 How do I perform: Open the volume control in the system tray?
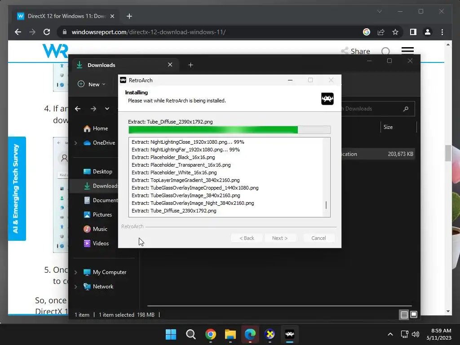pyautogui.click(x=416, y=334)
